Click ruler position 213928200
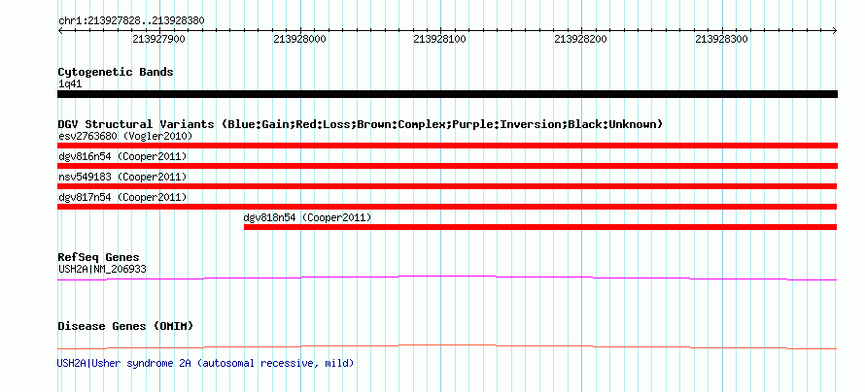The image size is (865, 392). click(580, 39)
